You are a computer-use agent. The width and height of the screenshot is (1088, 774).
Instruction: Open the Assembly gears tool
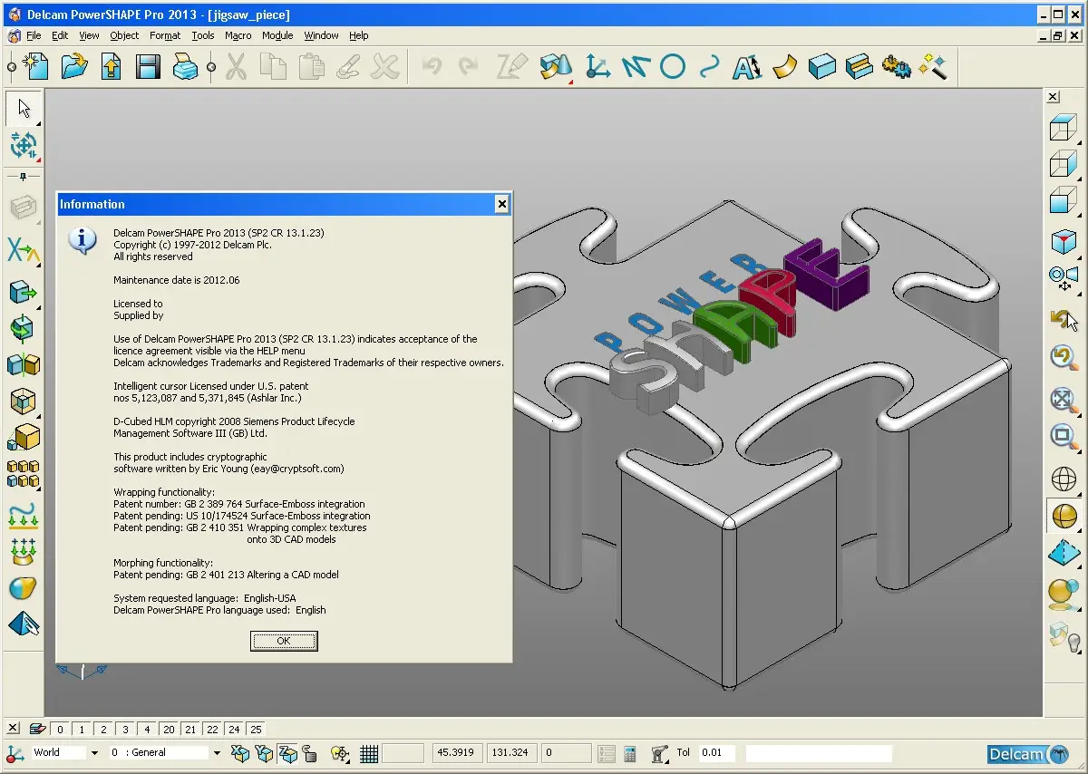point(896,67)
